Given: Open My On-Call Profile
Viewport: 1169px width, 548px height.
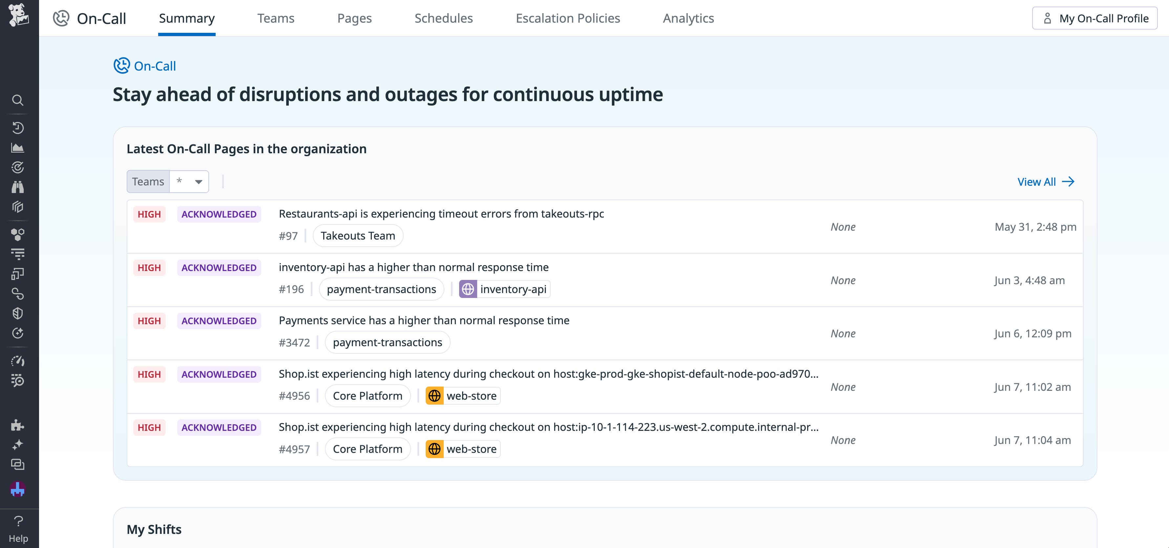Looking at the screenshot, I should pyautogui.click(x=1094, y=18).
